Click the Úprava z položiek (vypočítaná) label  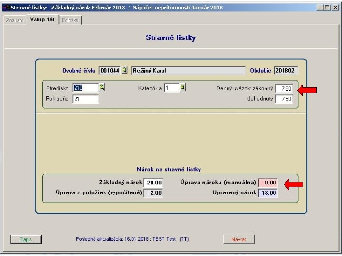pos(99,192)
